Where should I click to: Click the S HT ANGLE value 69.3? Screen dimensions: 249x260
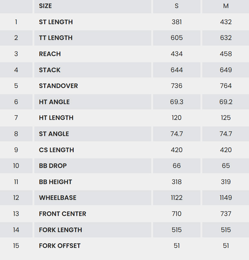pos(176,102)
